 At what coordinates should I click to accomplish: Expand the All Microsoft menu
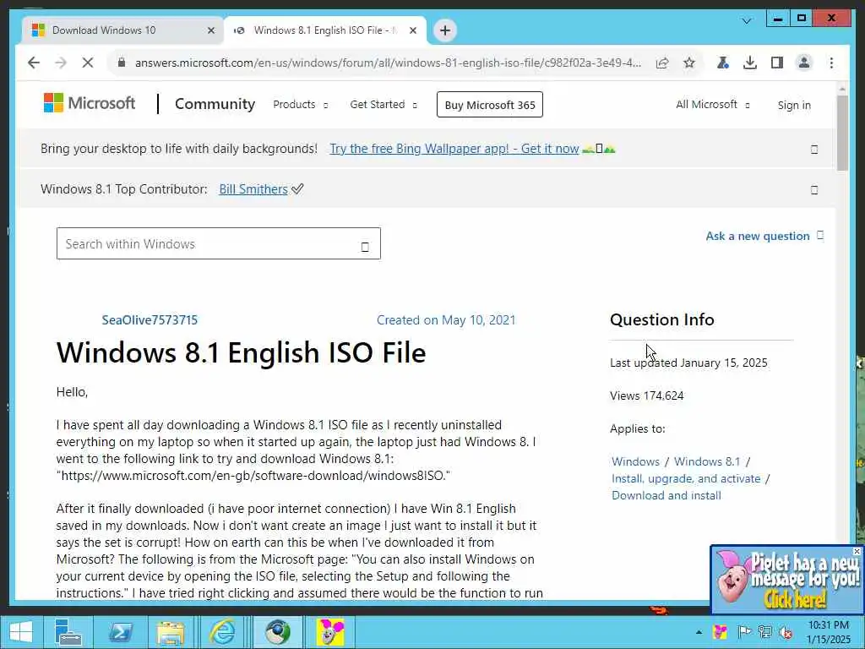713,104
